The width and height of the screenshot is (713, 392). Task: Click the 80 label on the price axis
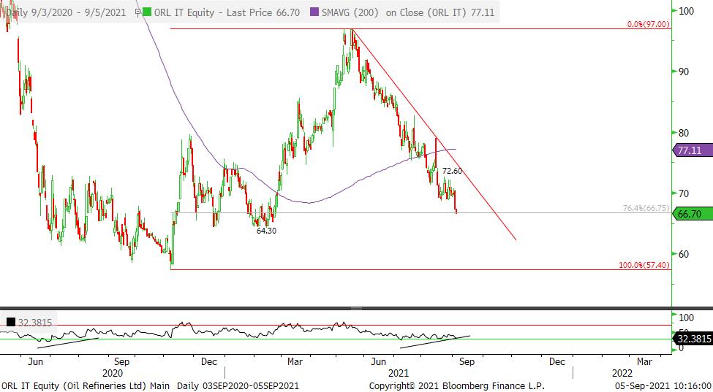click(x=684, y=132)
